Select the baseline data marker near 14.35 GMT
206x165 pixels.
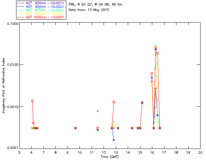coord(132,128)
